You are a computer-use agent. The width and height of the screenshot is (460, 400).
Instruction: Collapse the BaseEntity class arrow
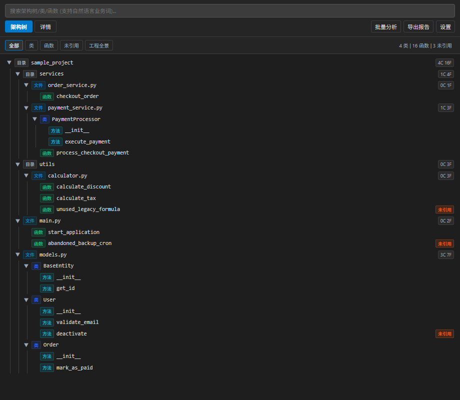tap(26, 266)
